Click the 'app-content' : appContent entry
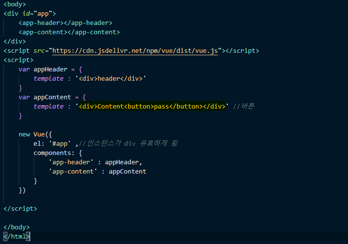Screen dimensions: 348x244 [x=97, y=172]
